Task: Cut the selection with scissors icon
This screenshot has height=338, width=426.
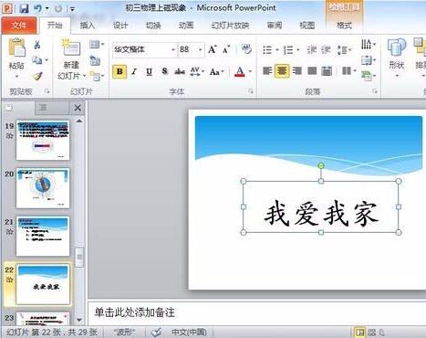Action: 37,45
